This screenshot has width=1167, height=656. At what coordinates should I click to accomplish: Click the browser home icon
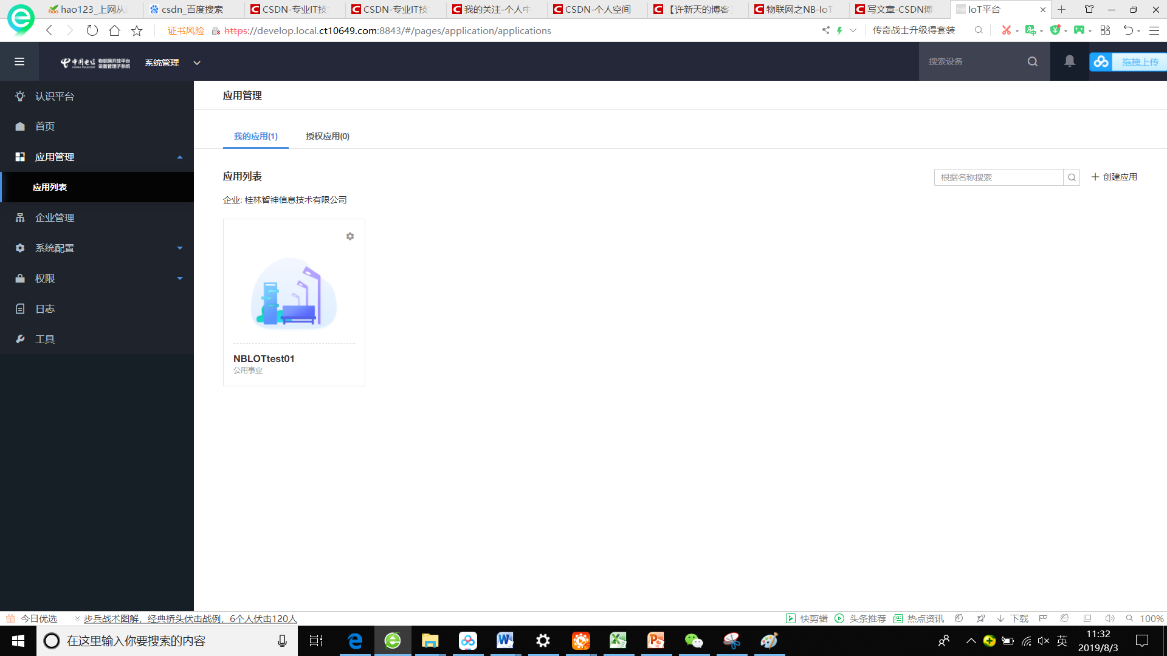click(x=114, y=30)
